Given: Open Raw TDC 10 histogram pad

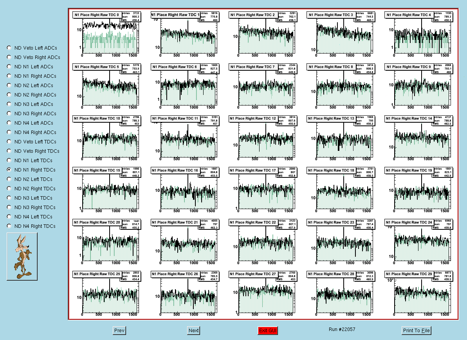Looking at the screenshot, I should (x=106, y=138).
